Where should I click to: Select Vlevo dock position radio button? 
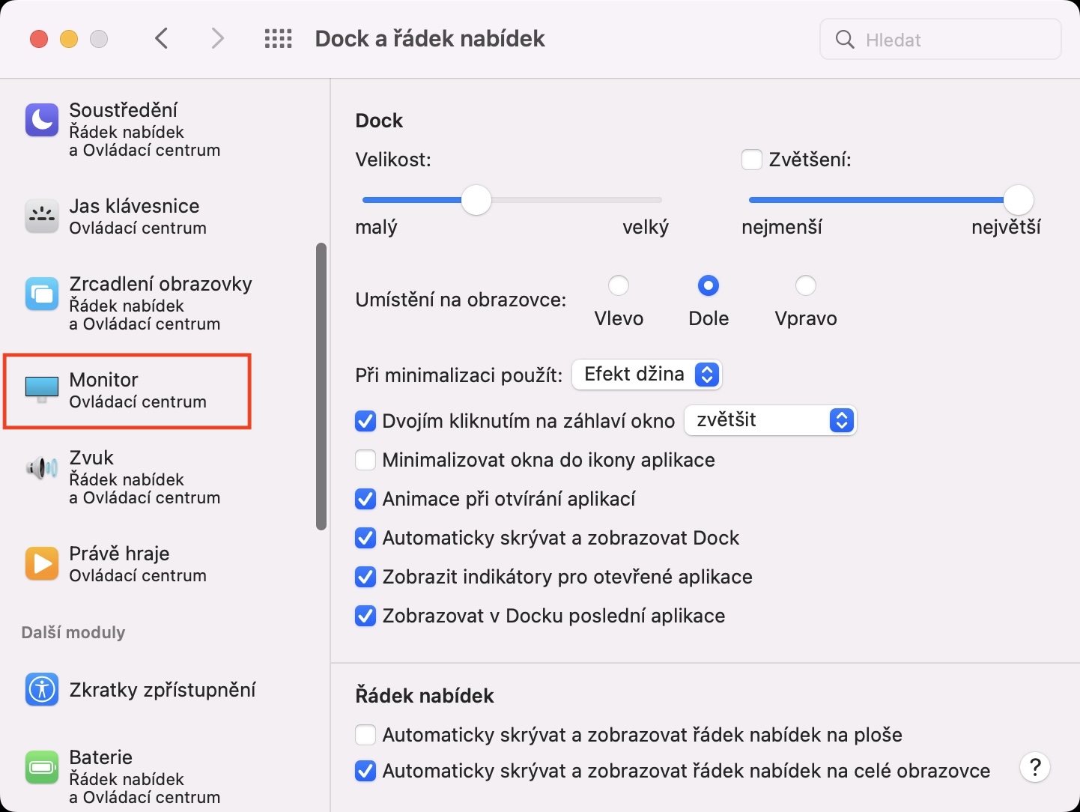tap(619, 285)
